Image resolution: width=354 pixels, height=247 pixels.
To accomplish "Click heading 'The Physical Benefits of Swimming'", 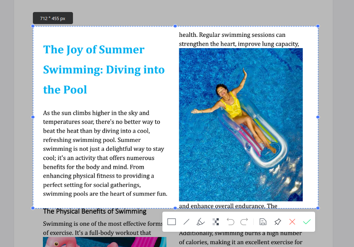I will [x=95, y=211].
